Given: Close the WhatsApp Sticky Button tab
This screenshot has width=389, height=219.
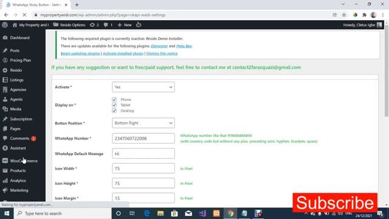Looking at the screenshot, I should tap(66, 5).
